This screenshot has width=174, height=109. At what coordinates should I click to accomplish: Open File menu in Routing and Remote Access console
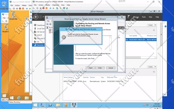[x=48, y=21]
